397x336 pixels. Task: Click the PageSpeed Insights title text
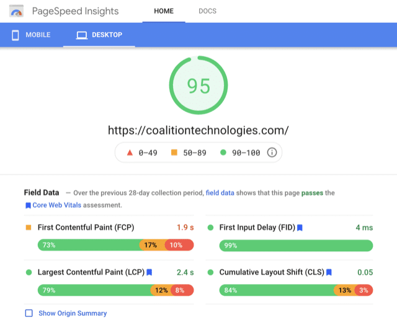pyautogui.click(x=75, y=11)
